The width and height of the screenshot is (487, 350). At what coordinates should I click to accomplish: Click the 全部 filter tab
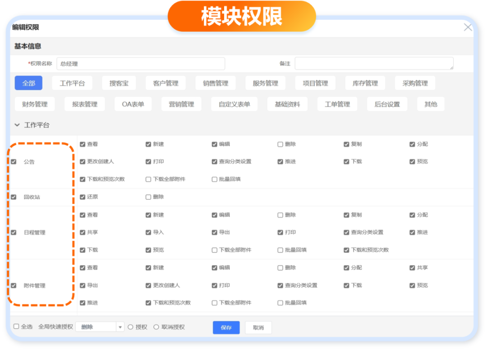28,83
